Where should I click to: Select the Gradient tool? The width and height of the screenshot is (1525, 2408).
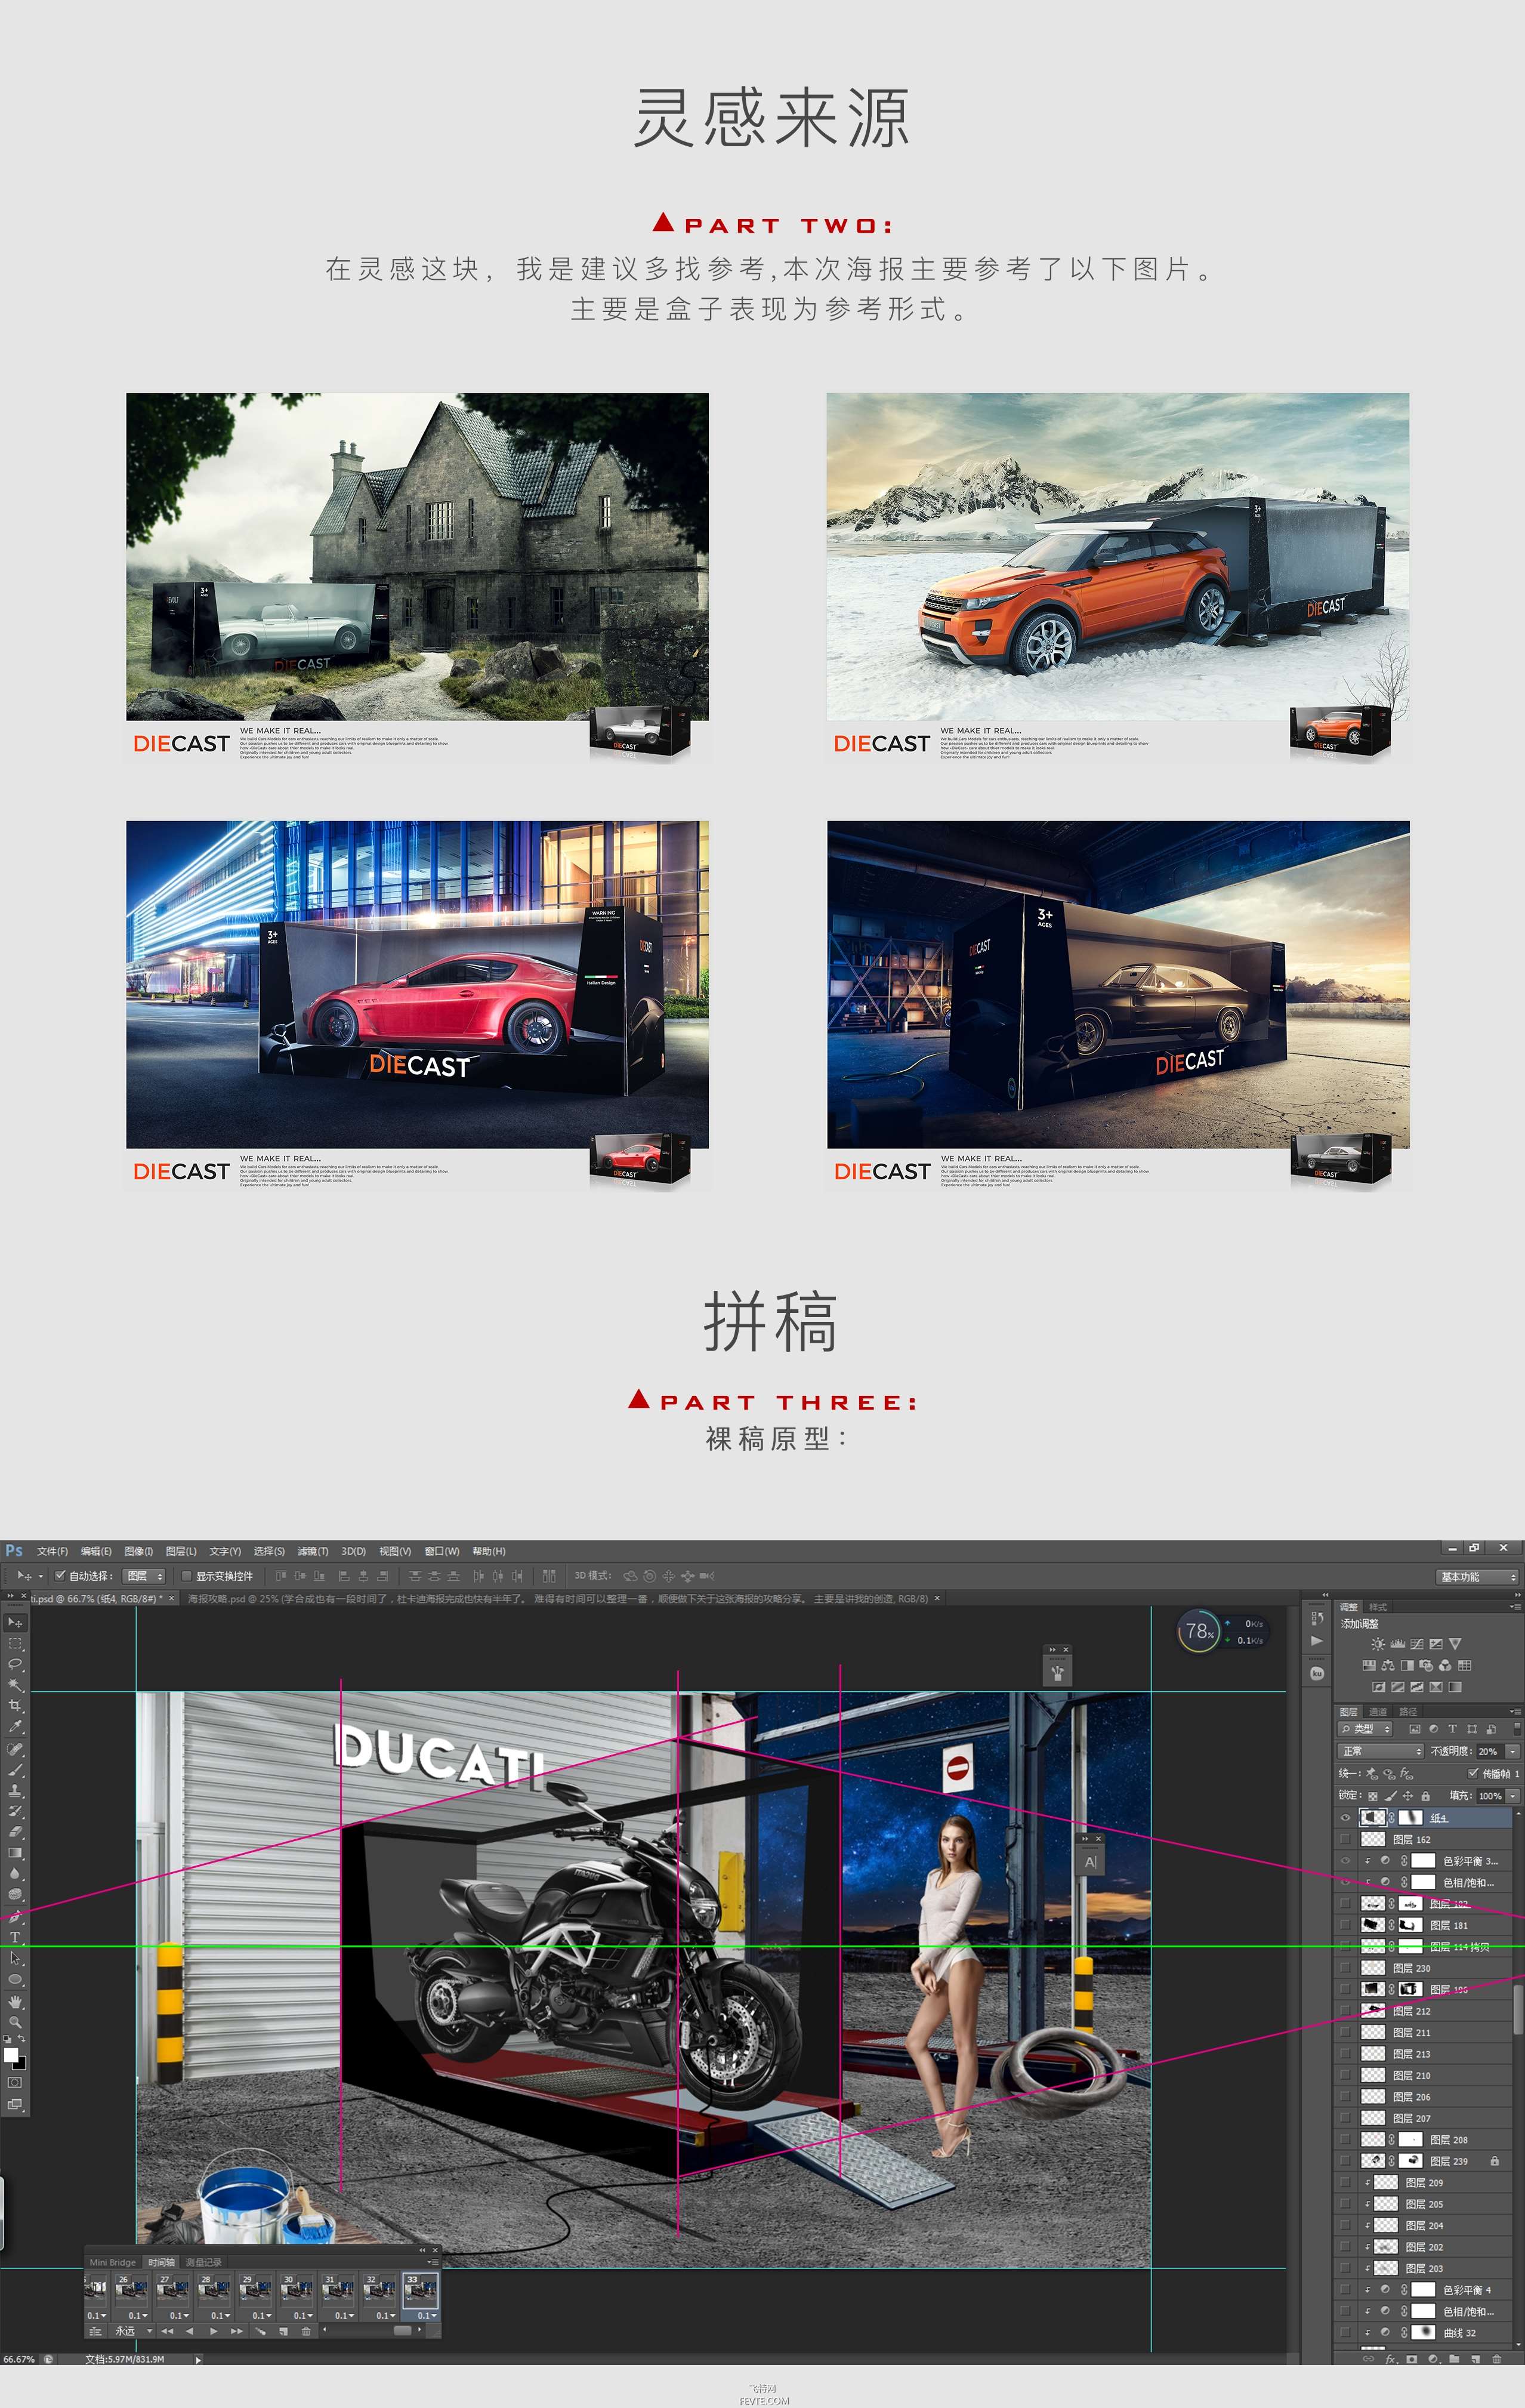click(15, 1854)
